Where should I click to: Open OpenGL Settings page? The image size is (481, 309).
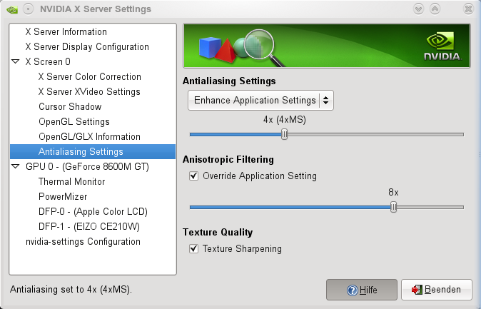pyautogui.click(x=74, y=122)
